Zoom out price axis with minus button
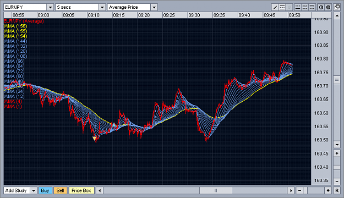 [337, 182]
